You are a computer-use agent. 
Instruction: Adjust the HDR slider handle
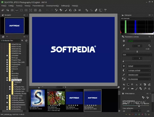point(123,61)
